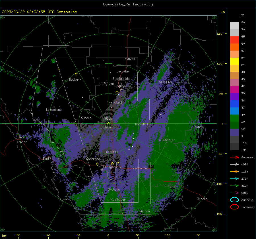Select the yellow 51-54 dBZ swatch

tap(234, 61)
